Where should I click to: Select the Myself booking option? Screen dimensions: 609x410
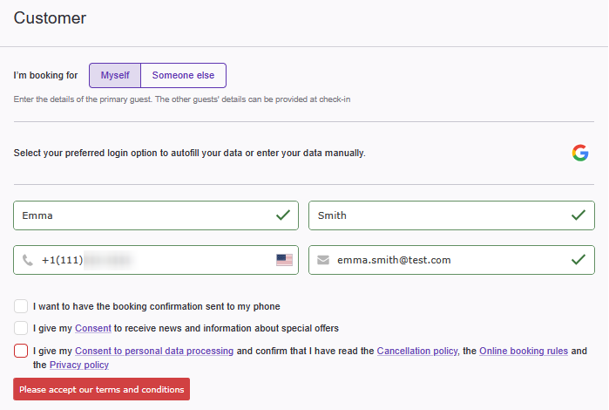click(115, 75)
